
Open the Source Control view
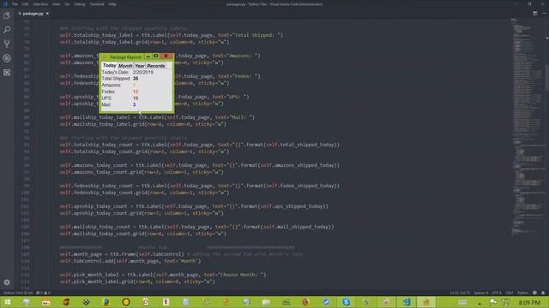[7, 44]
